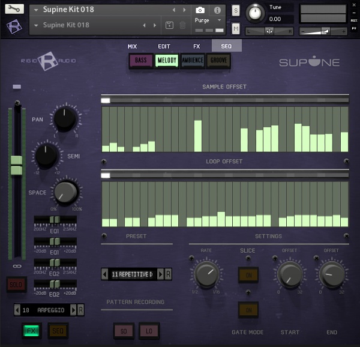Viewport: 360px width, 347px height.
Task: Open the FX tab
Action: [196, 46]
